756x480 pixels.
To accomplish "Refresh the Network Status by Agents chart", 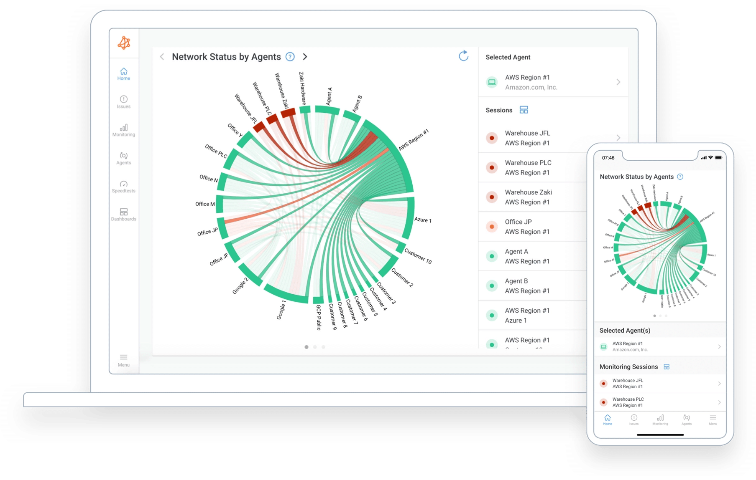I will [464, 56].
